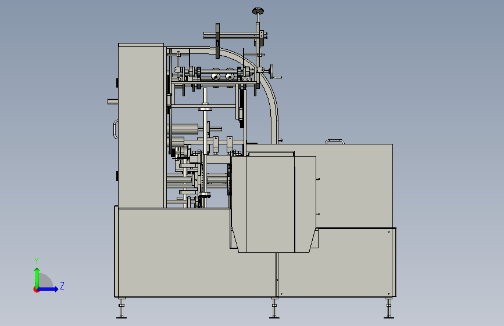Select the door handle on tall left cabinet
504x326 pixels.
coord(116,129)
